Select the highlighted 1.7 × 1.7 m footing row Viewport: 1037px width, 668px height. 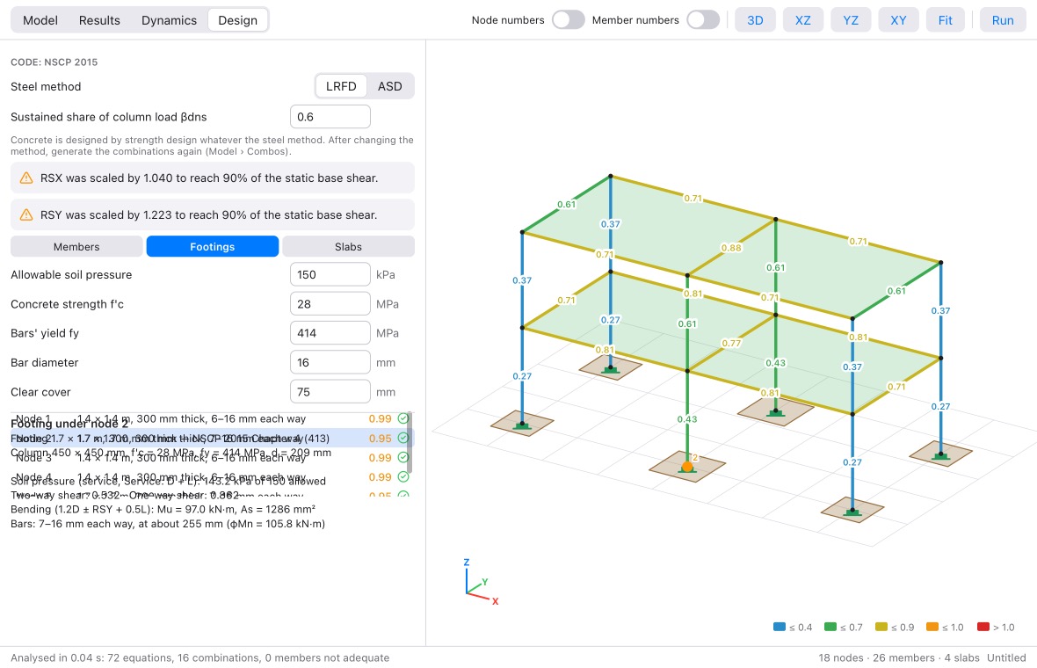(x=212, y=438)
